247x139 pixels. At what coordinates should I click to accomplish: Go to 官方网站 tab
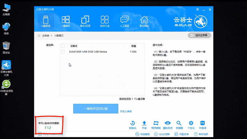click(x=144, y=21)
